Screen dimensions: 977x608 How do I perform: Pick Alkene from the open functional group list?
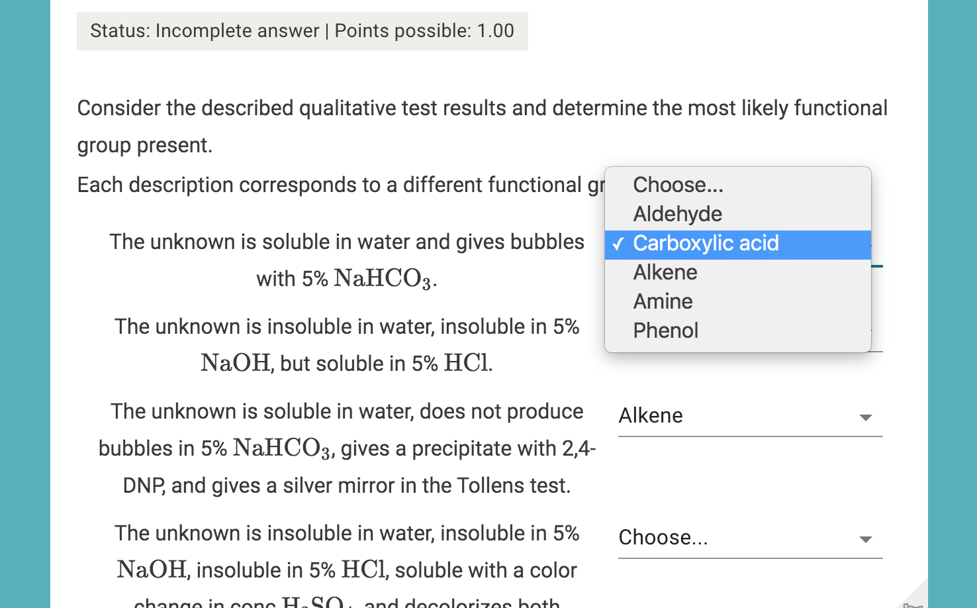tap(665, 272)
